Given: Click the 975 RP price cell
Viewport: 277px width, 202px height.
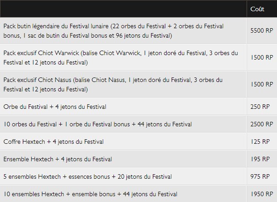Looking at the screenshot, I should (260, 176).
